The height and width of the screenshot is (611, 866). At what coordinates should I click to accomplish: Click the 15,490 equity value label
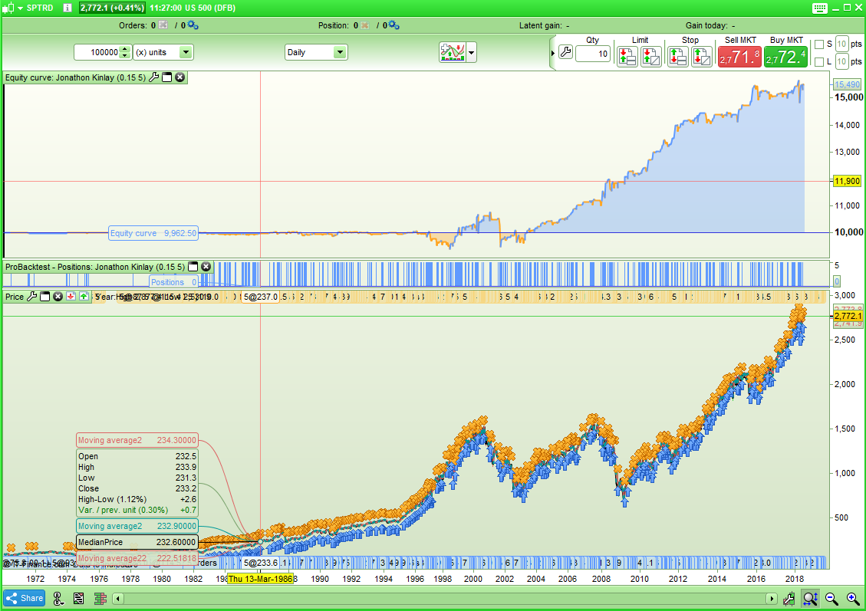pos(848,84)
